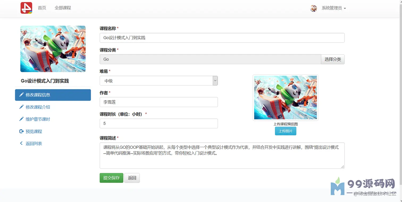Click the pencil icon beside 修改课程介绍
Screen dimensions: 402x202
pos(22,107)
